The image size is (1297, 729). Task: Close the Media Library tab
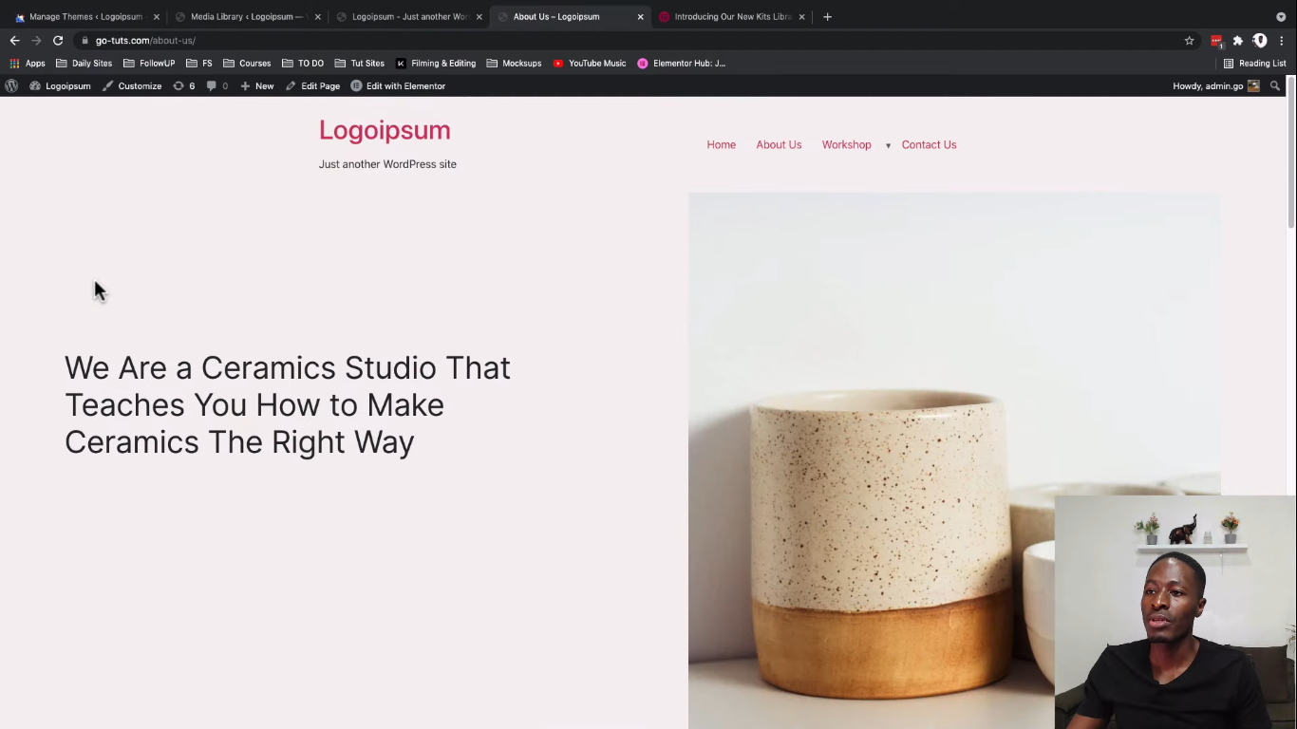click(x=317, y=16)
